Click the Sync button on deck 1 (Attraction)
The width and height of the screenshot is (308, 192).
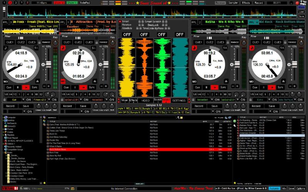pyautogui.click(x=92, y=88)
